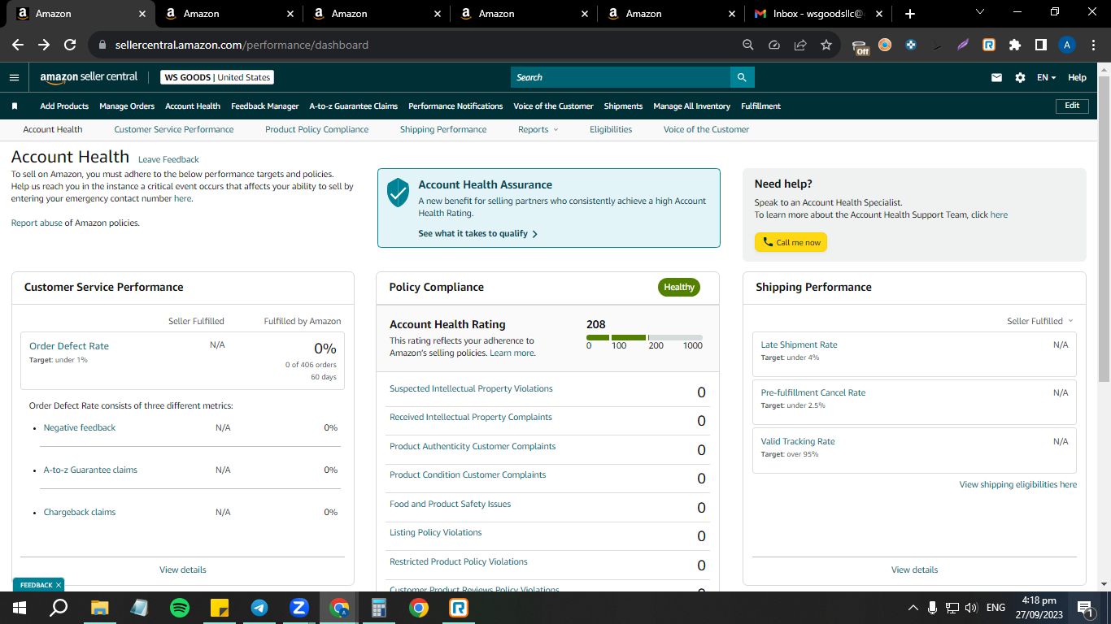Open the EN language dropdown
Screen dimensions: 1111x624
[x=1046, y=77]
